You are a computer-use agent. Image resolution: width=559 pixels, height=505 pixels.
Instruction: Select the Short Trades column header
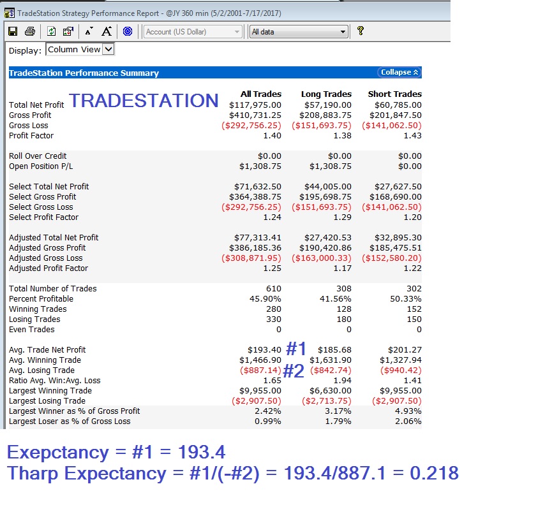point(394,94)
